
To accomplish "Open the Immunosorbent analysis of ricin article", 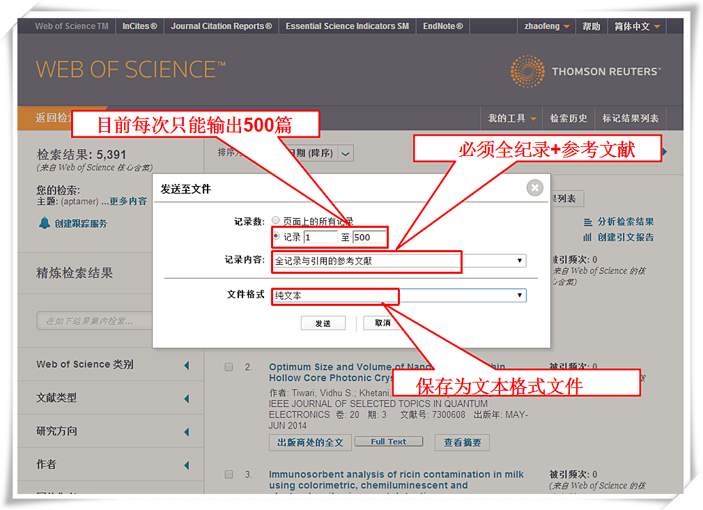I will tap(396, 479).
